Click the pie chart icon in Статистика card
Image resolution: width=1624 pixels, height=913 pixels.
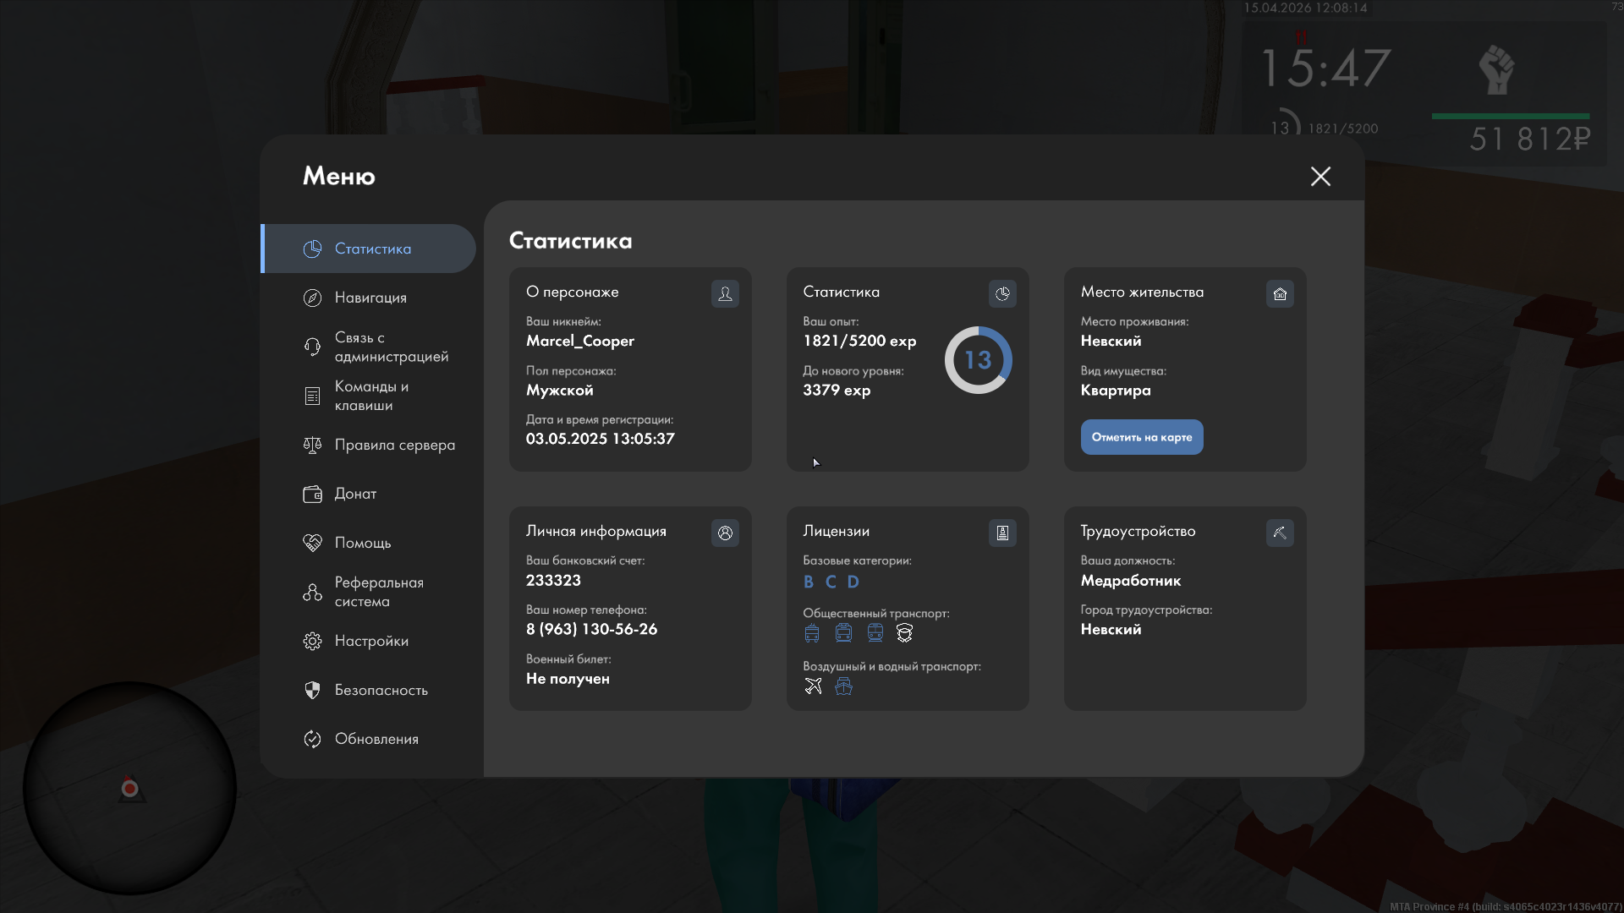click(1002, 293)
